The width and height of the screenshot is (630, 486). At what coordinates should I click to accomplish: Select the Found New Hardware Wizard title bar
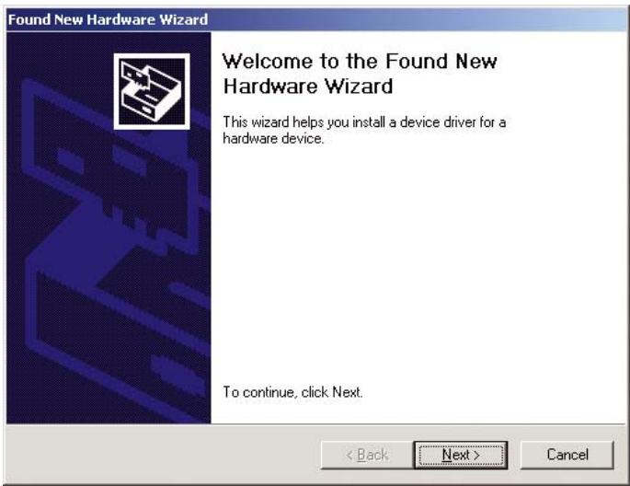[316, 19]
